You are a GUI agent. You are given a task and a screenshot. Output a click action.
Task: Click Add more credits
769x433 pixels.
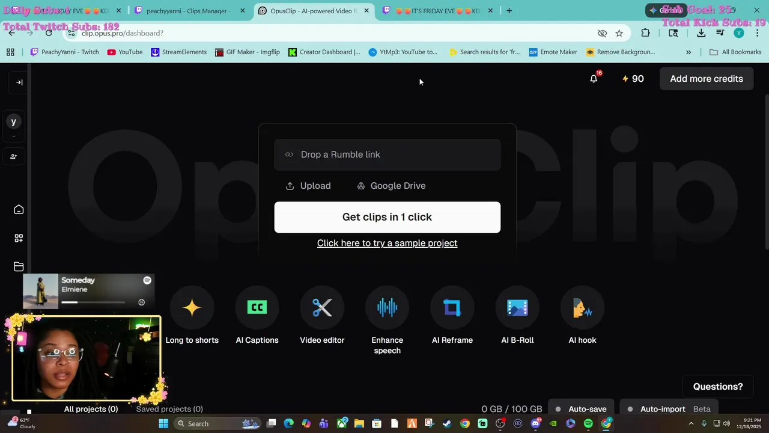click(707, 79)
